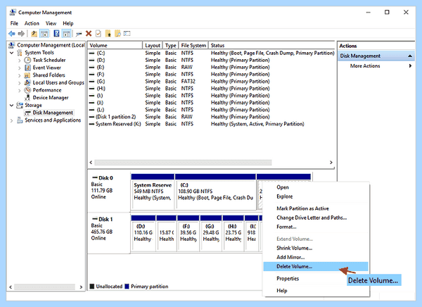Click the Up One Level folder icon
This screenshot has height=307, width=422.
point(34,34)
